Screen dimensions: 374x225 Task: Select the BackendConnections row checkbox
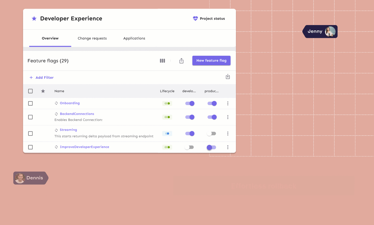(30, 117)
